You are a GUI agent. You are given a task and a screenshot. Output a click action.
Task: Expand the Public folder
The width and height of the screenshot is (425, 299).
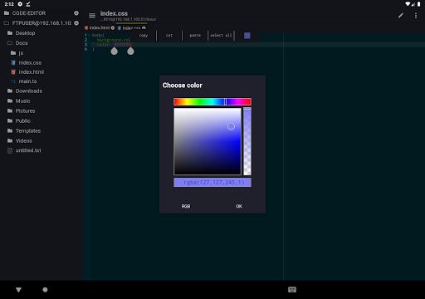click(x=19, y=120)
